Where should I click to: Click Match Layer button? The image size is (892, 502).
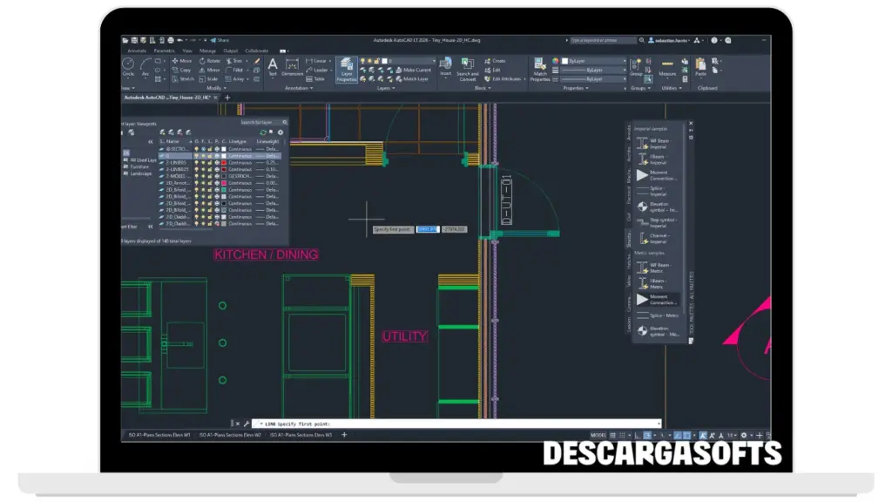pos(412,79)
